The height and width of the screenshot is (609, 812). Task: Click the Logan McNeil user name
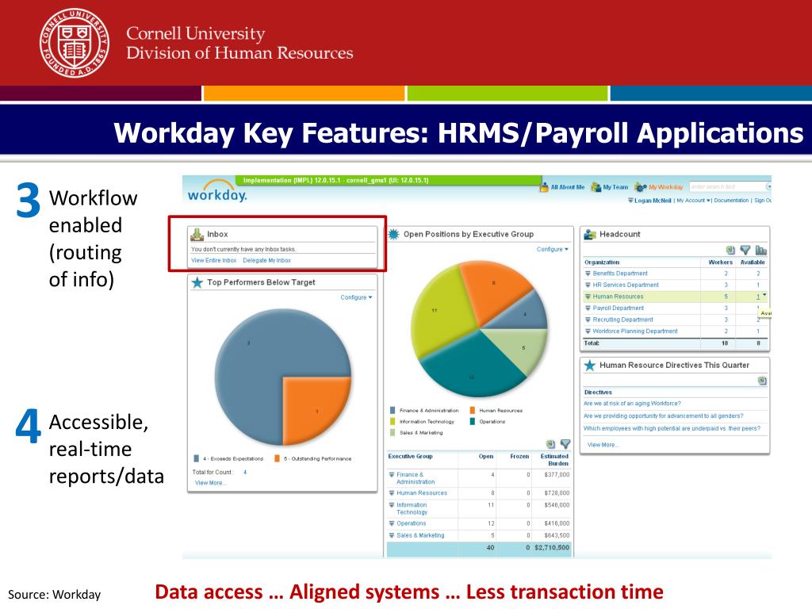coord(653,201)
